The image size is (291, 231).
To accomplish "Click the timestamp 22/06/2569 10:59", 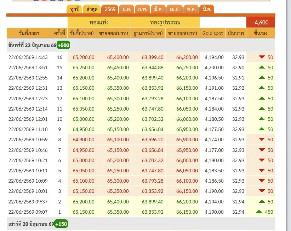I will (28, 140).
